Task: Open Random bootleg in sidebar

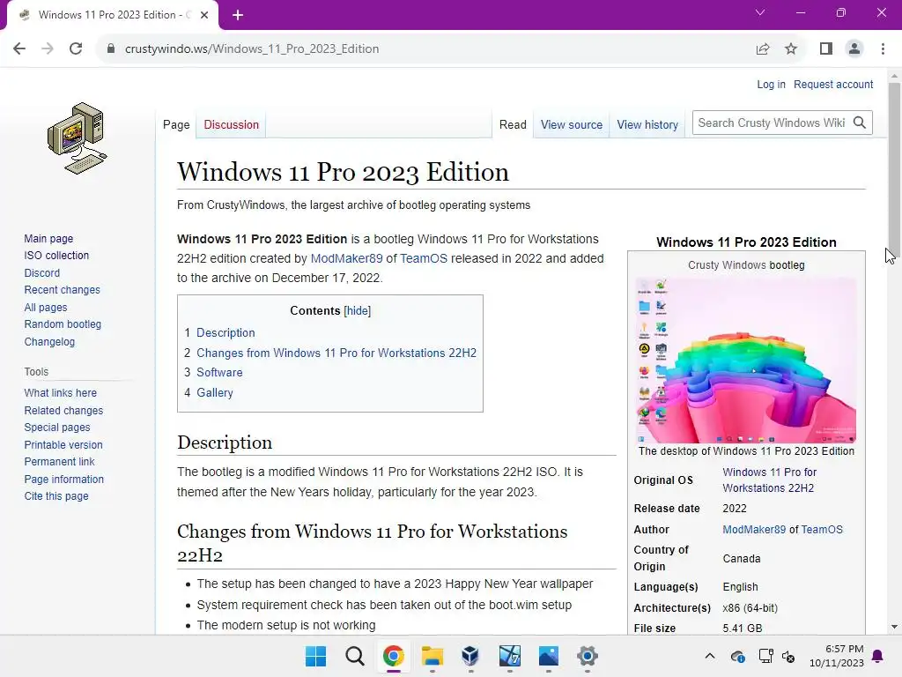Action: click(x=63, y=324)
